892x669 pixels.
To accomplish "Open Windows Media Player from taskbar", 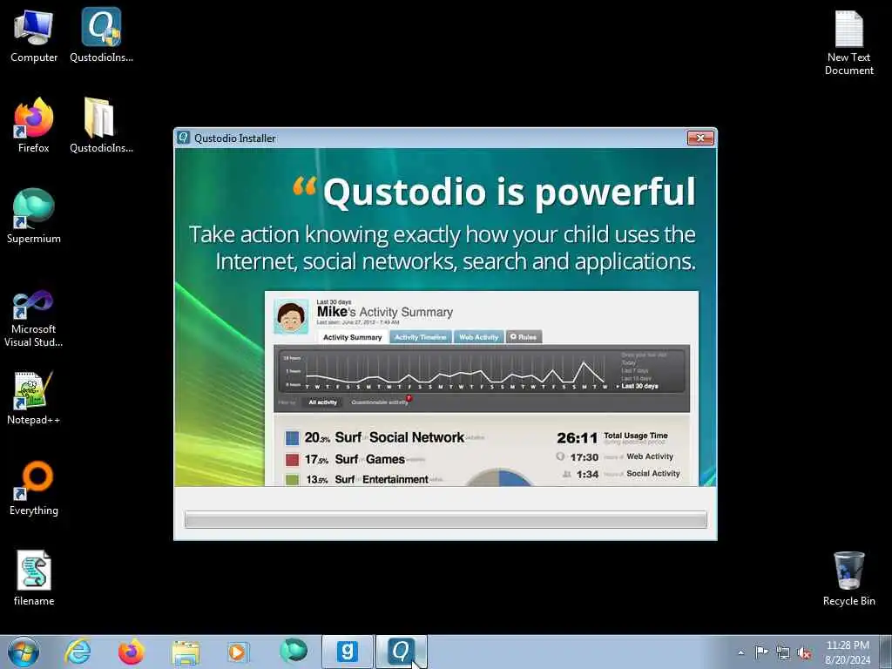I will [238, 652].
